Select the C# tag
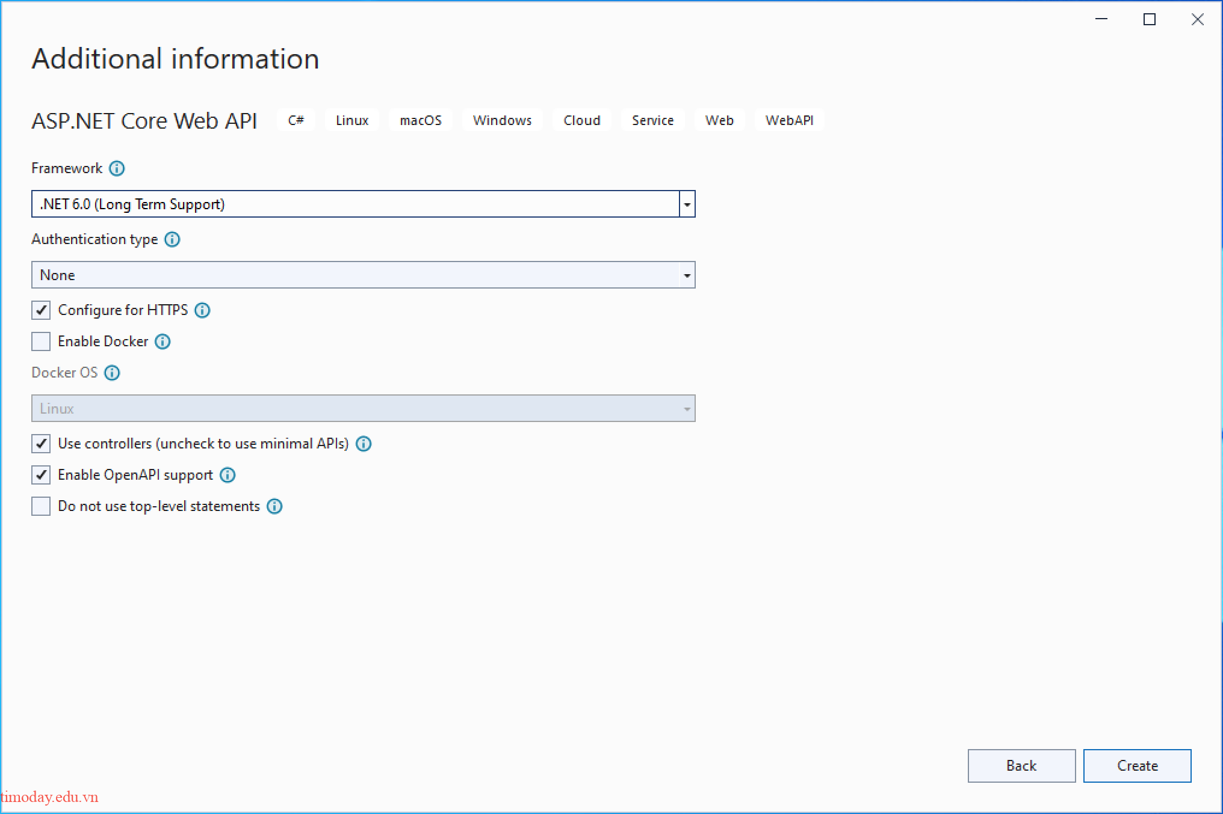 [x=296, y=120]
